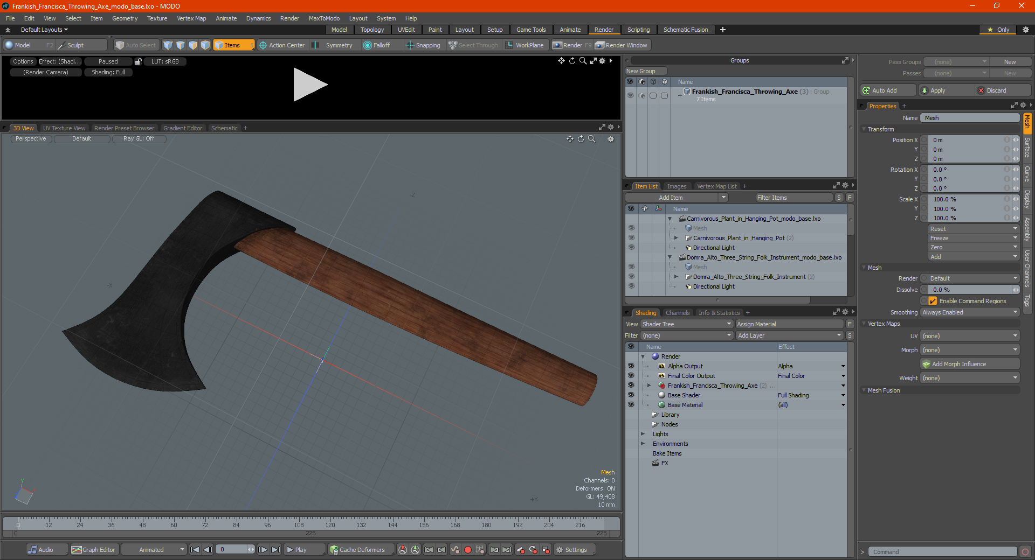Go to the last frame

275,550
